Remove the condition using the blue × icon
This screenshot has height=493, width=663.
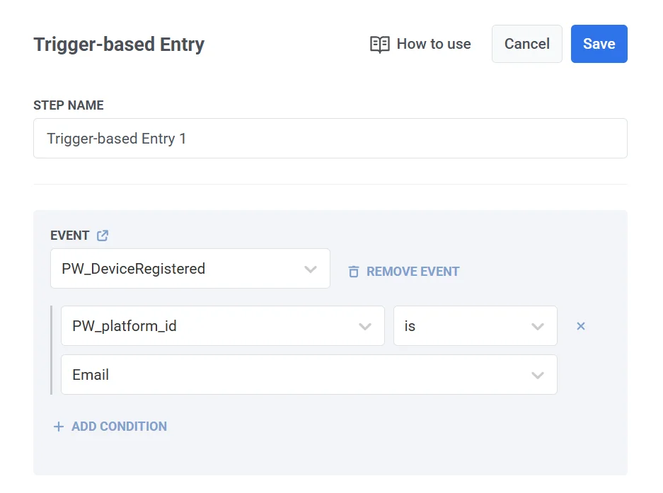pyautogui.click(x=581, y=326)
